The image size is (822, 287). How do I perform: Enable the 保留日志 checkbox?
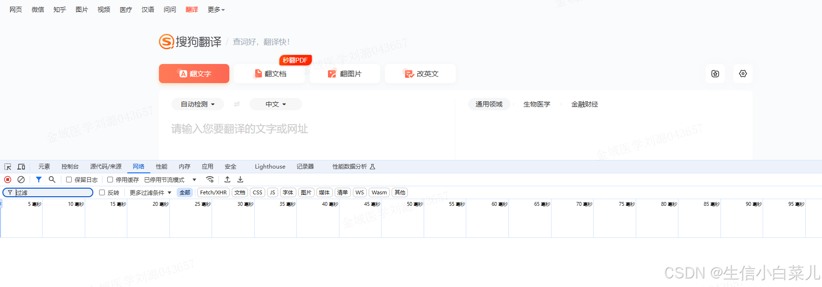point(69,180)
